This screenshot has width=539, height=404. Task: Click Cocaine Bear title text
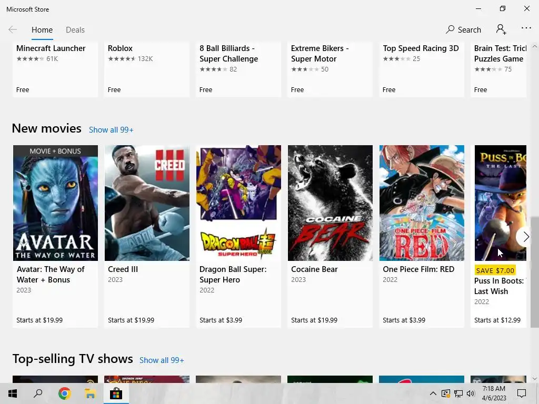pos(314,269)
